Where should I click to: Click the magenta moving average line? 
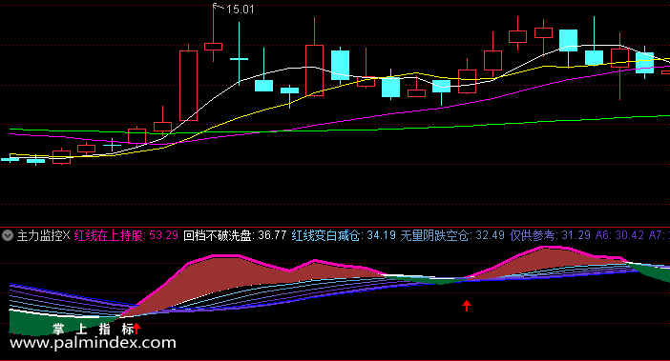[385, 113]
